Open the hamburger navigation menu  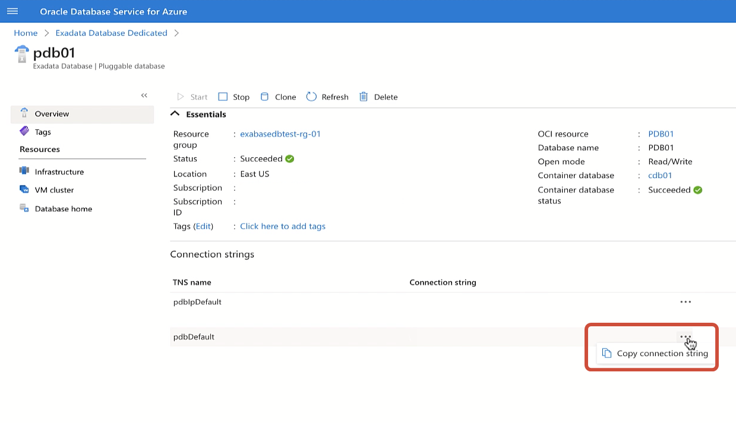(x=12, y=11)
